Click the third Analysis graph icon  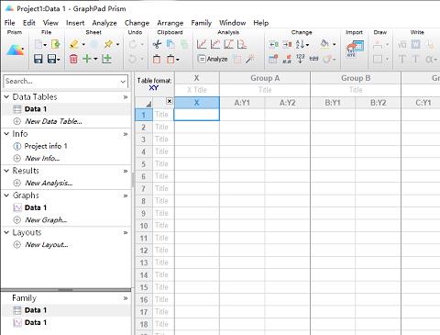point(228,44)
